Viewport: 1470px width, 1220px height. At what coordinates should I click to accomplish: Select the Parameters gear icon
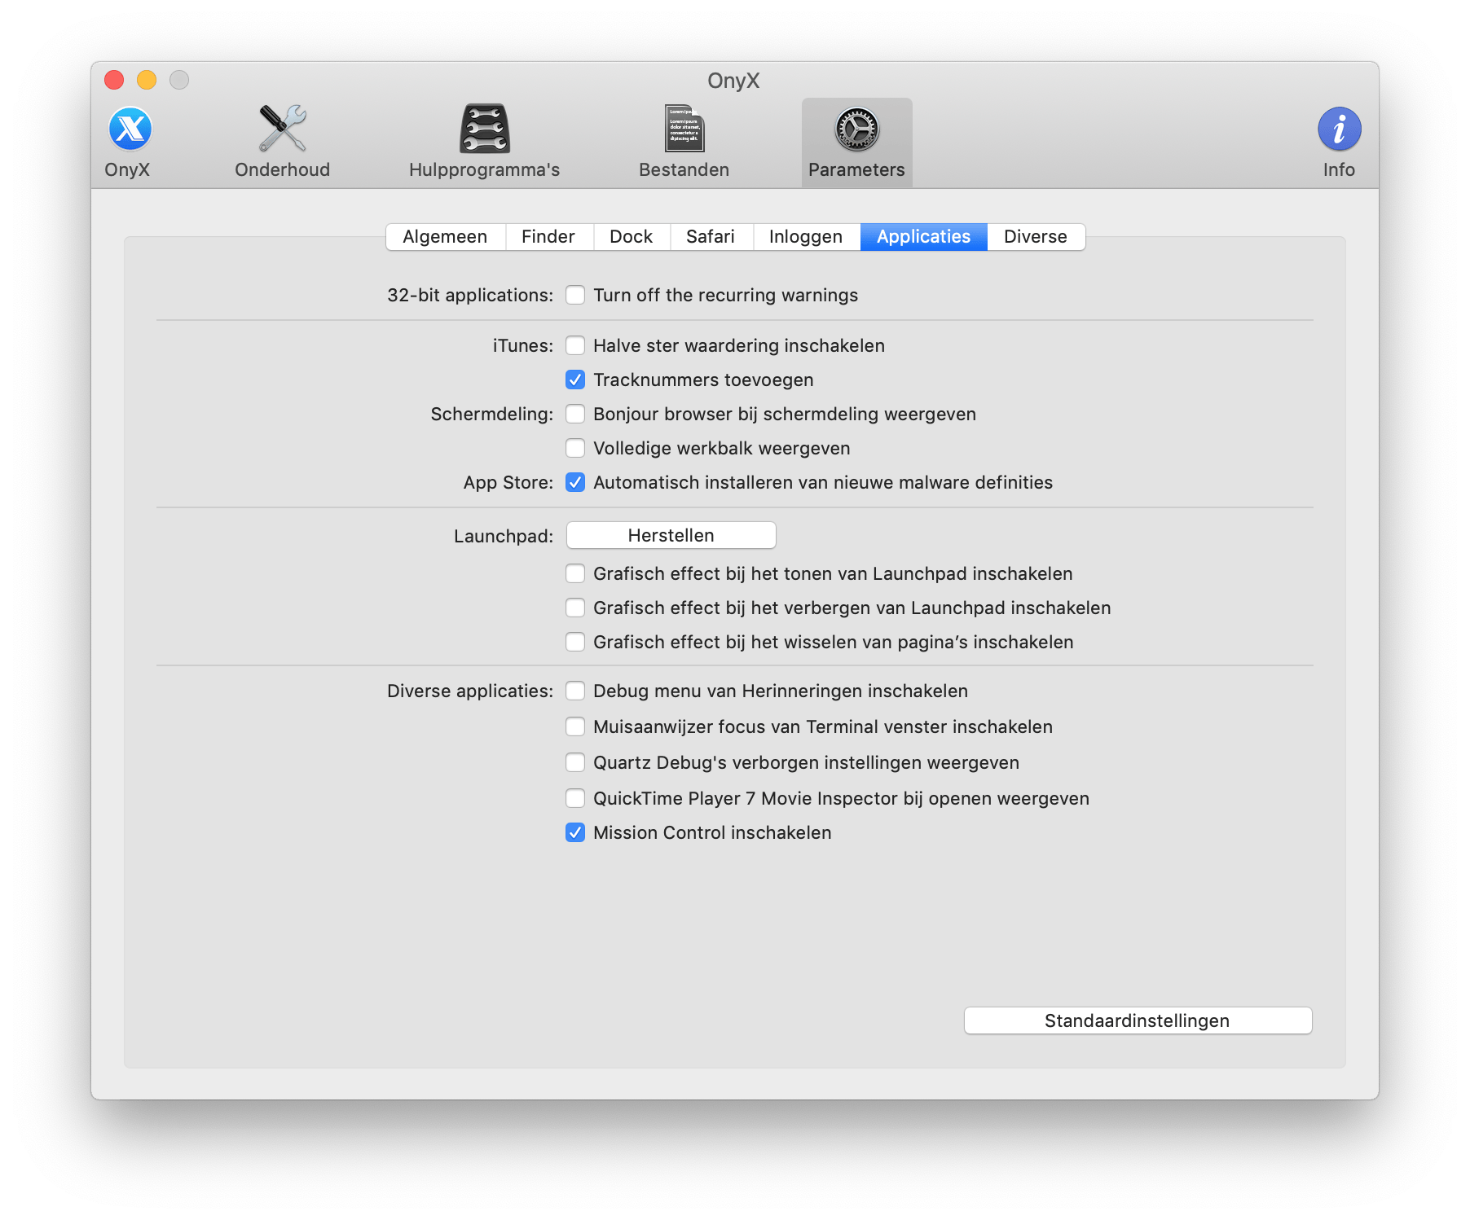click(x=856, y=129)
